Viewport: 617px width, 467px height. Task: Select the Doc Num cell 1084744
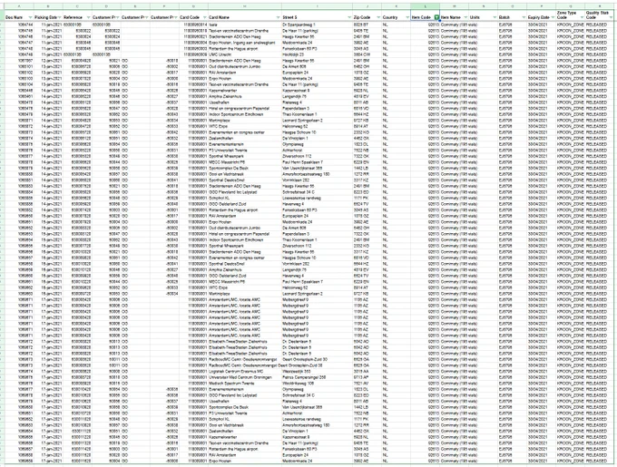pyautogui.click(x=19, y=24)
